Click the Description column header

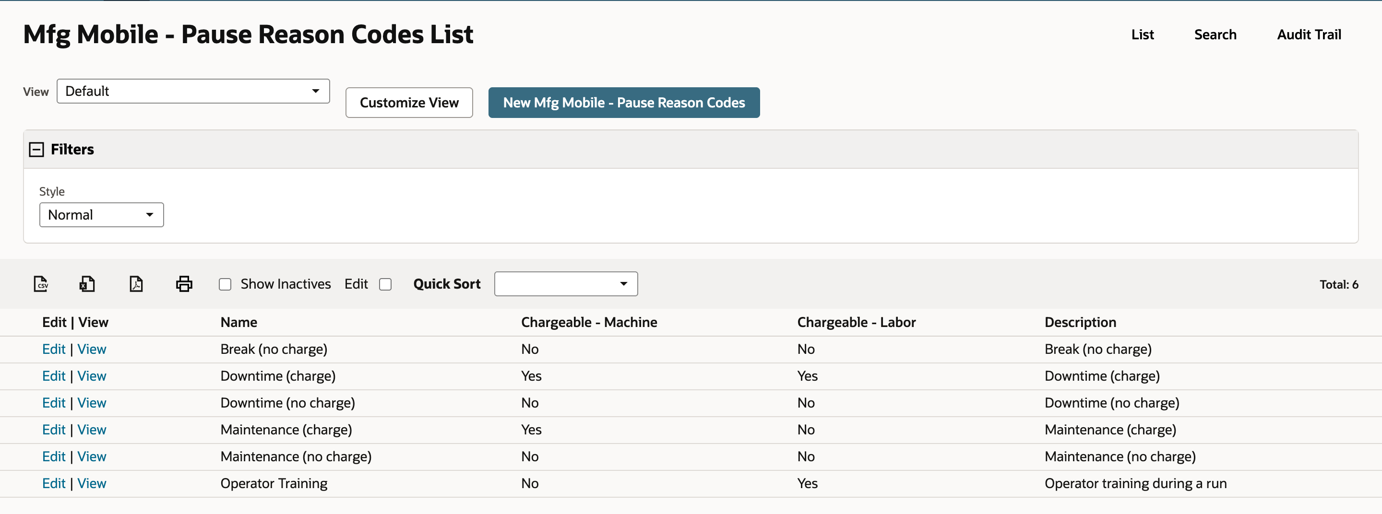pyautogui.click(x=1080, y=322)
